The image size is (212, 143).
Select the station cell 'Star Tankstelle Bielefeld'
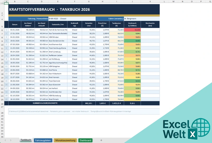pos(58,33)
